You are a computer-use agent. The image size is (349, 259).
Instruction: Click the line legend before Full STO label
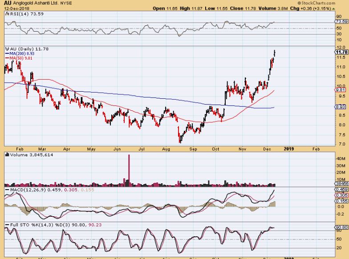click(7, 225)
